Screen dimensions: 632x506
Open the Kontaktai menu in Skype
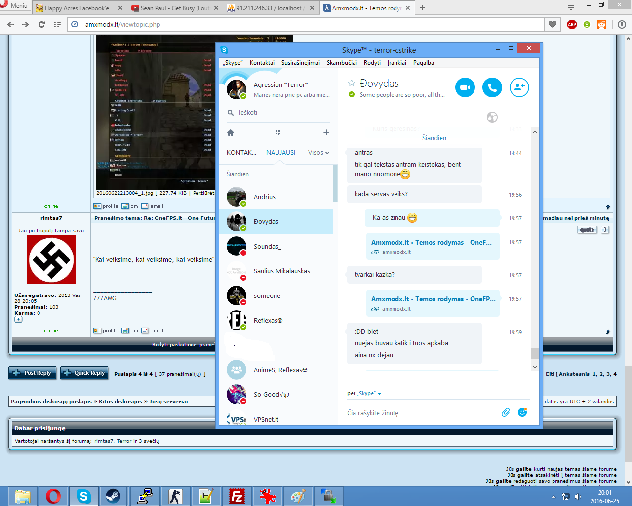262,63
